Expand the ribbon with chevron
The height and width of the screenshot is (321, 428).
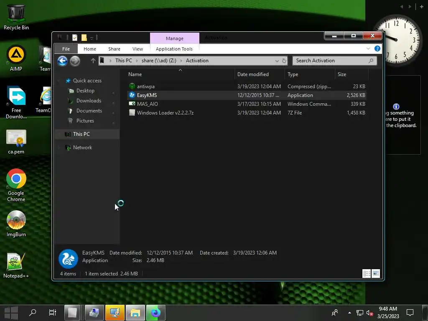coord(368,48)
